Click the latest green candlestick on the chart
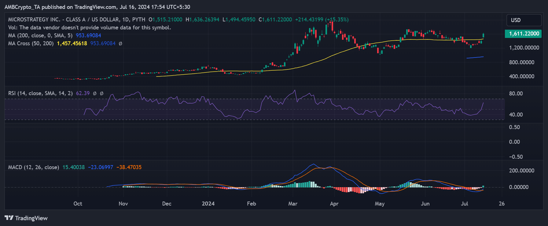This screenshot has width=548, height=226. tap(483, 35)
